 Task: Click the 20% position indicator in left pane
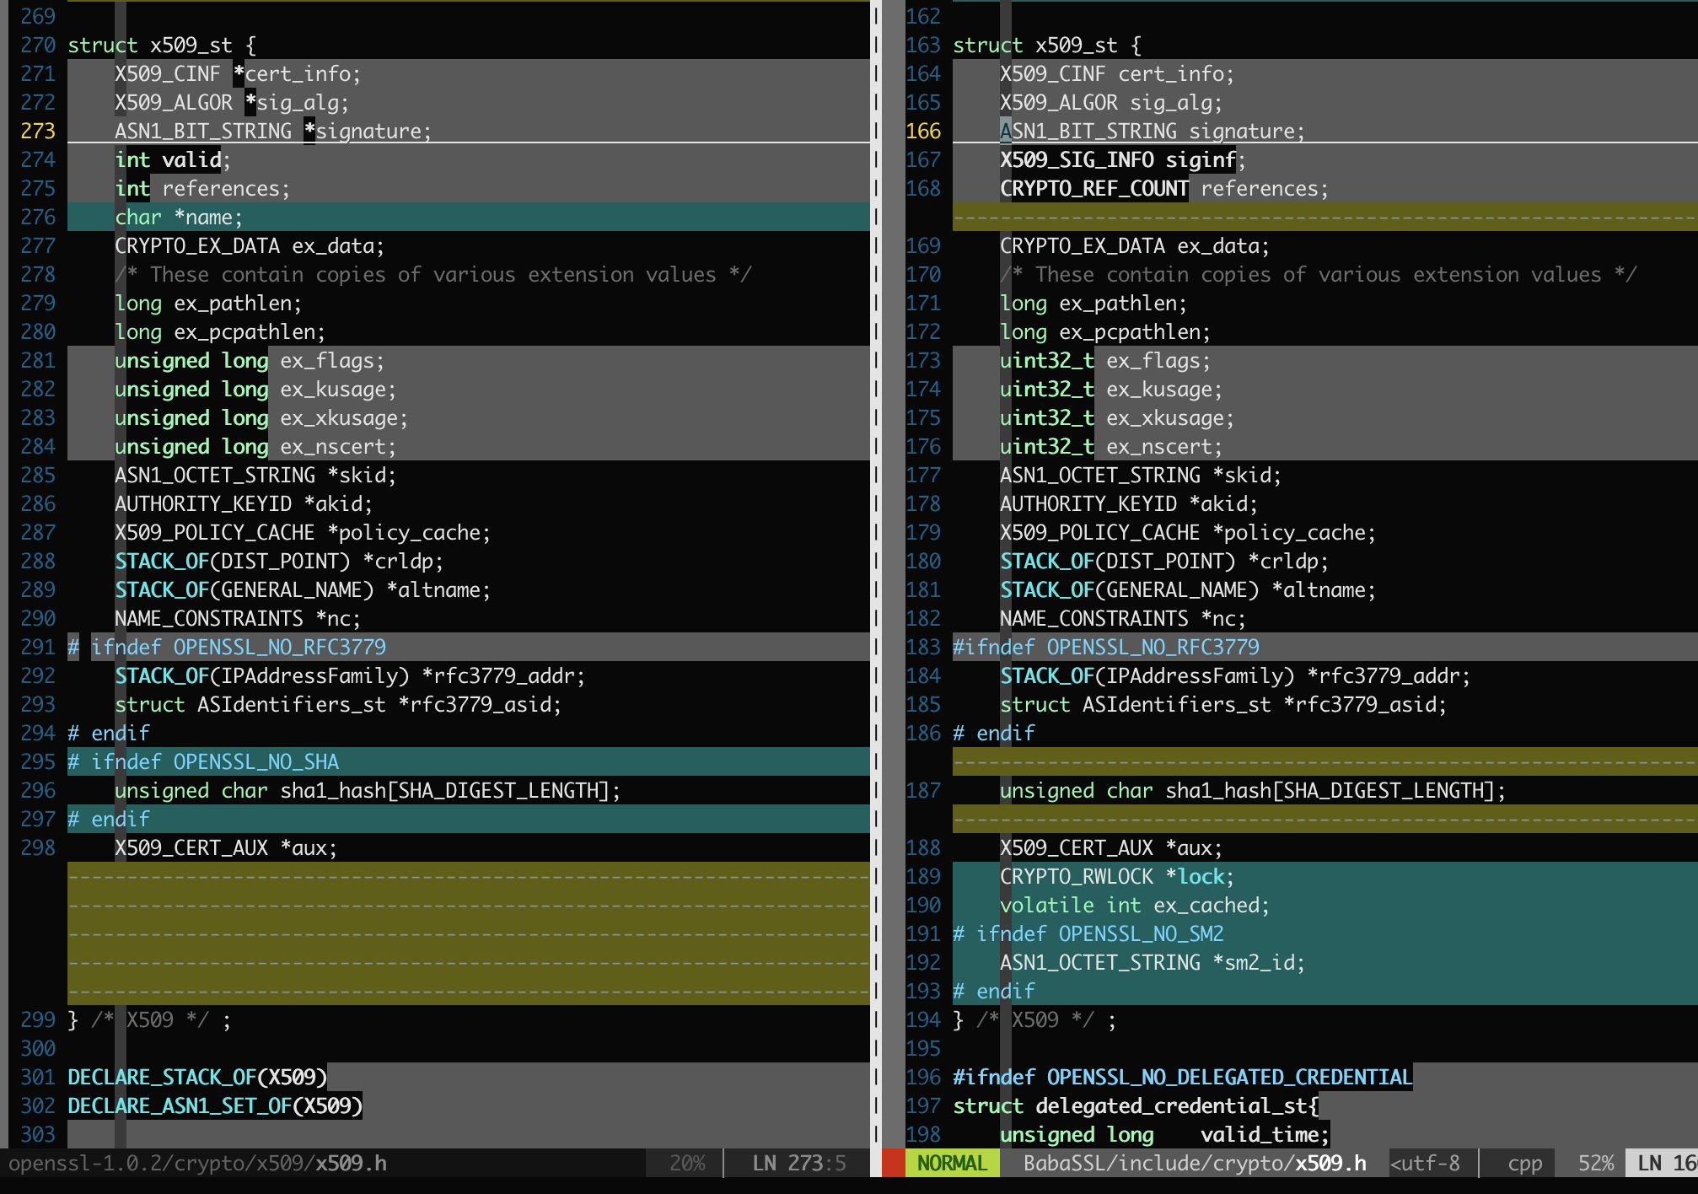tap(686, 1164)
